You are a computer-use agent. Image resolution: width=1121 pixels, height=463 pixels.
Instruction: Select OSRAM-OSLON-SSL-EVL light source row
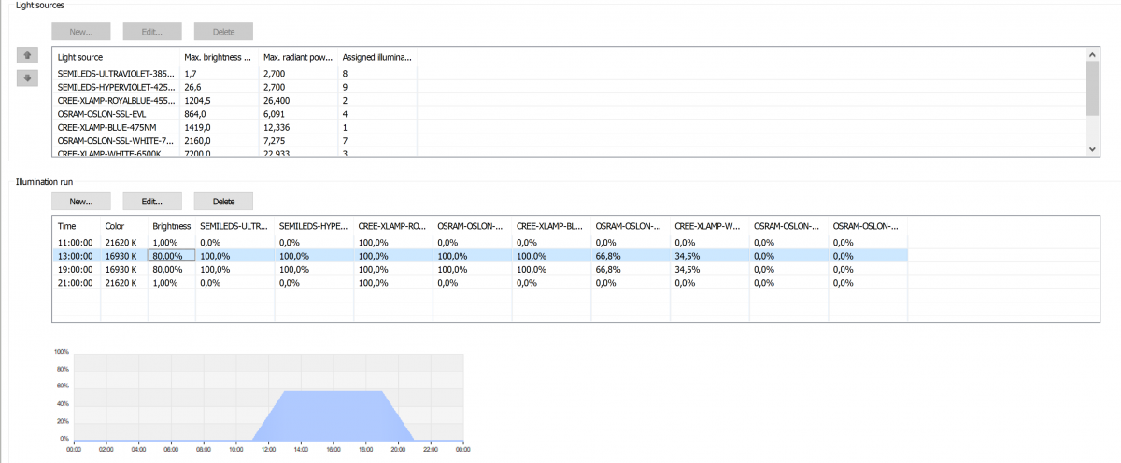(x=569, y=113)
